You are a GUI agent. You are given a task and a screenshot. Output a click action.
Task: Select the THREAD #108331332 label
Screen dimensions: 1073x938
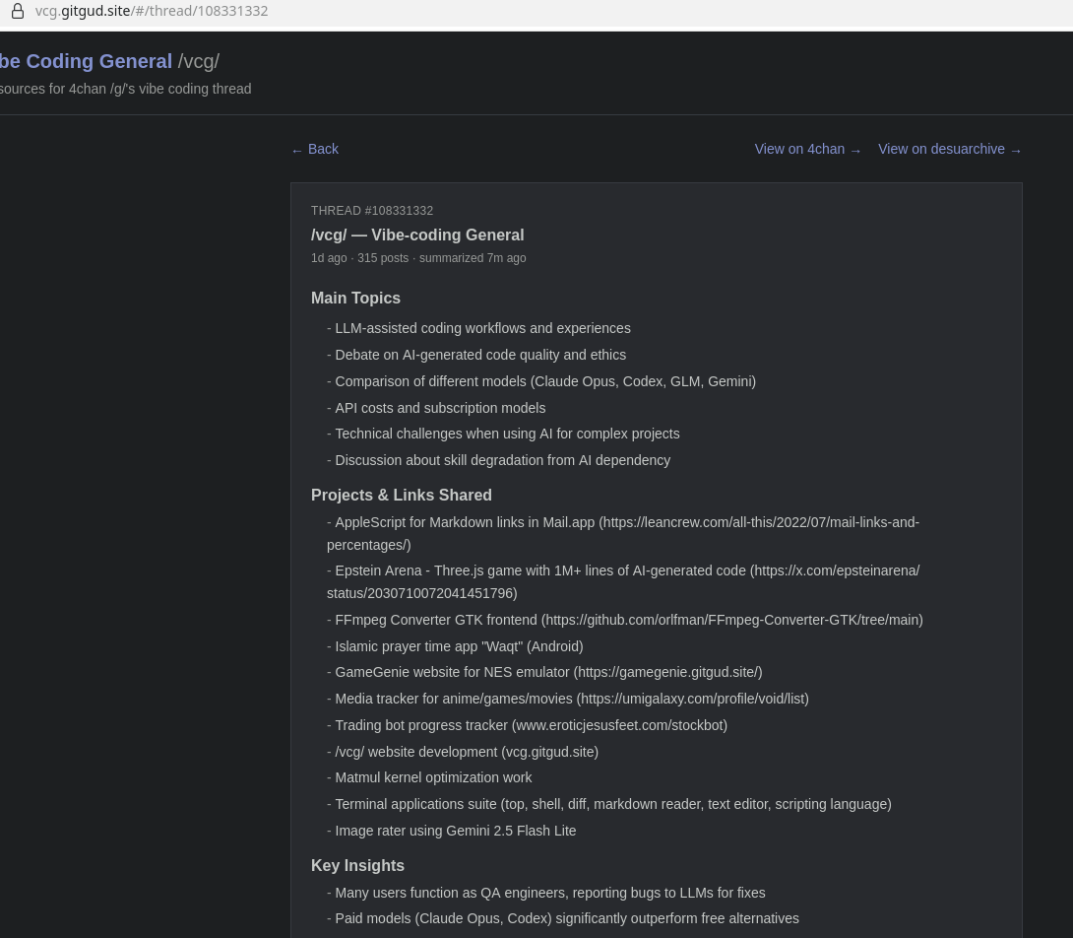tap(371, 210)
